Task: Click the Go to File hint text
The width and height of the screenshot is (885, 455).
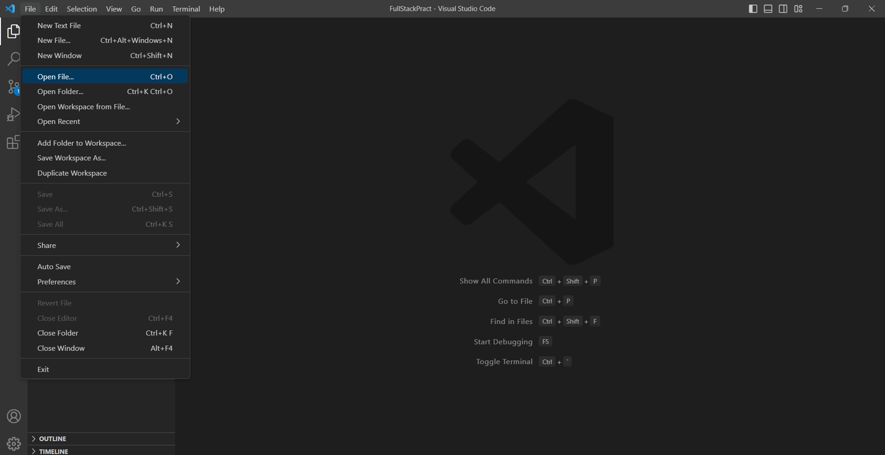Action: 515,301
